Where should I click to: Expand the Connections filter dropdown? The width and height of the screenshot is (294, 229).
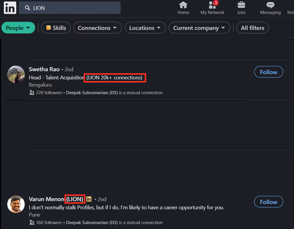(98, 28)
